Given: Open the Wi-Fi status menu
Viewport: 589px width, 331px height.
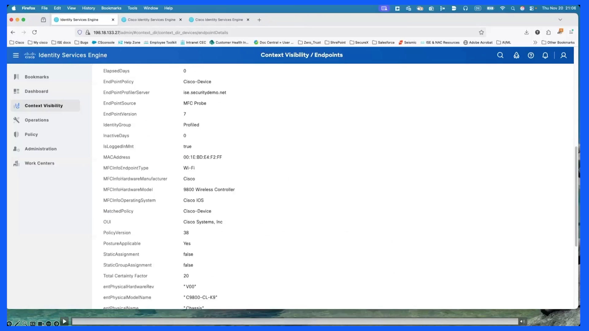Looking at the screenshot, I should tap(502, 8).
